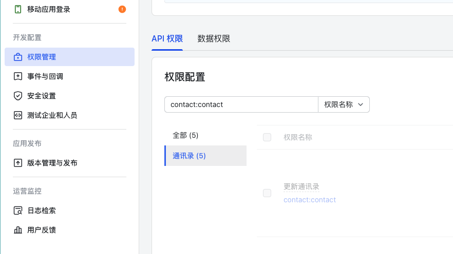Select the 通讯录 (5) category filter
This screenshot has width=453, height=254.
(205, 156)
